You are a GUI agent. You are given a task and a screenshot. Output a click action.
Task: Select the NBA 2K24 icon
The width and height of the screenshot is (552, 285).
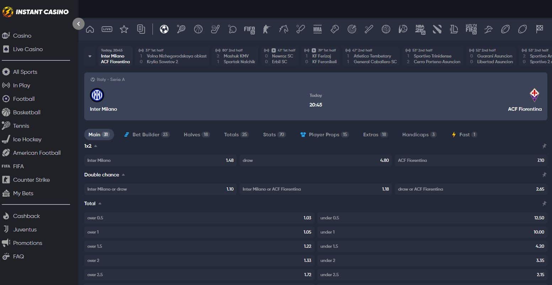coord(420,29)
